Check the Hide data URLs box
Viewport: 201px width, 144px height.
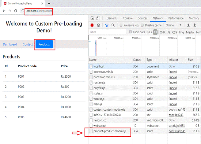131,32
